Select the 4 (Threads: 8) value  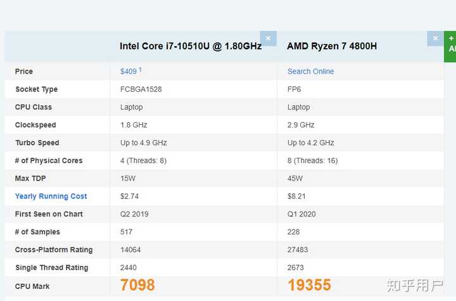tap(143, 161)
